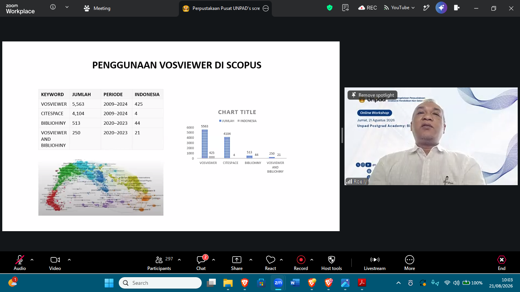Switch to the Meeting tab
520x292 pixels.
click(x=97, y=8)
